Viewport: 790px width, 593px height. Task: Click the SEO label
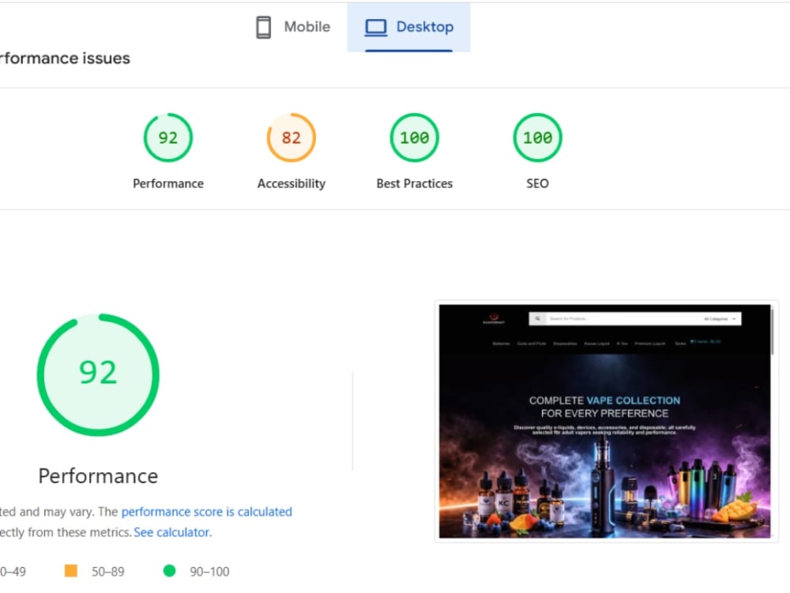537,183
